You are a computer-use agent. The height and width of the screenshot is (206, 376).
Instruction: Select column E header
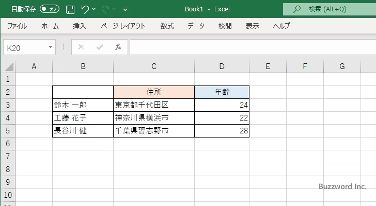(268, 66)
